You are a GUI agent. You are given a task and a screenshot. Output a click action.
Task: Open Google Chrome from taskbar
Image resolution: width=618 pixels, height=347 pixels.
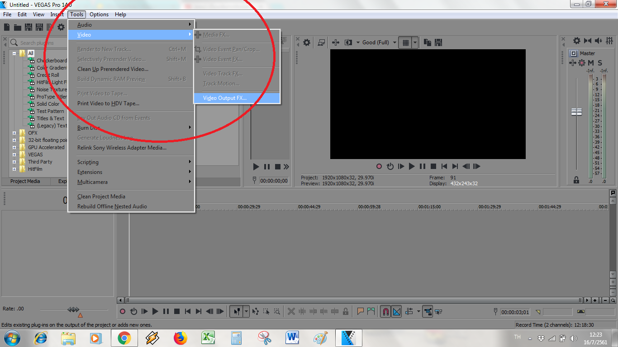pyautogui.click(x=124, y=338)
